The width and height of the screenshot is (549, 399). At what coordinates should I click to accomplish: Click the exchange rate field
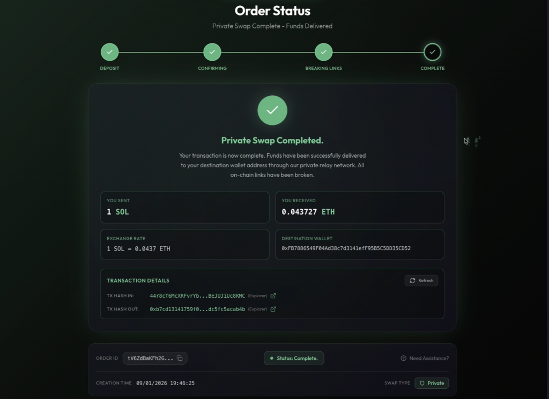(185, 245)
